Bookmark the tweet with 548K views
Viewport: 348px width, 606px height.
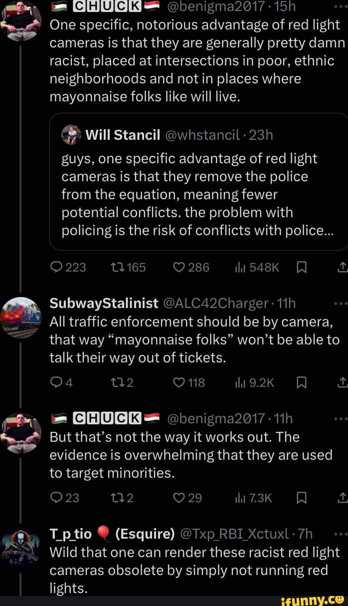[x=301, y=268]
